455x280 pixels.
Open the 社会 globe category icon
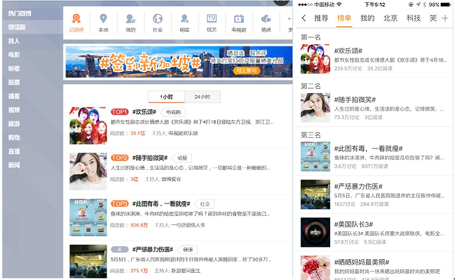(158, 19)
